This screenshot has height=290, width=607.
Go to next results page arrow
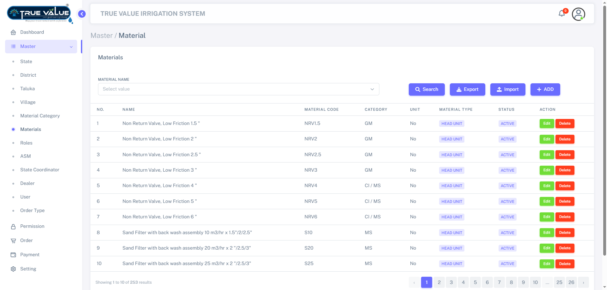583,282
